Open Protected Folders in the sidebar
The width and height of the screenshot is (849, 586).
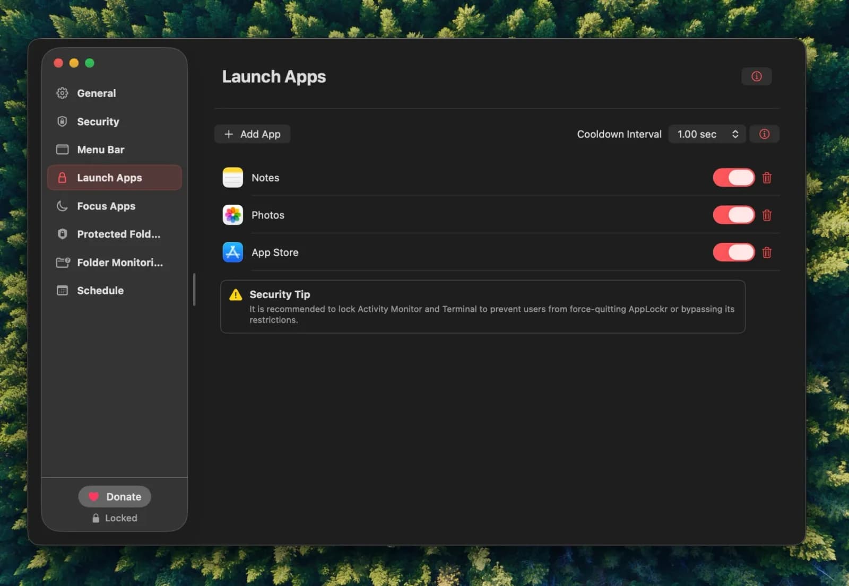coord(114,234)
